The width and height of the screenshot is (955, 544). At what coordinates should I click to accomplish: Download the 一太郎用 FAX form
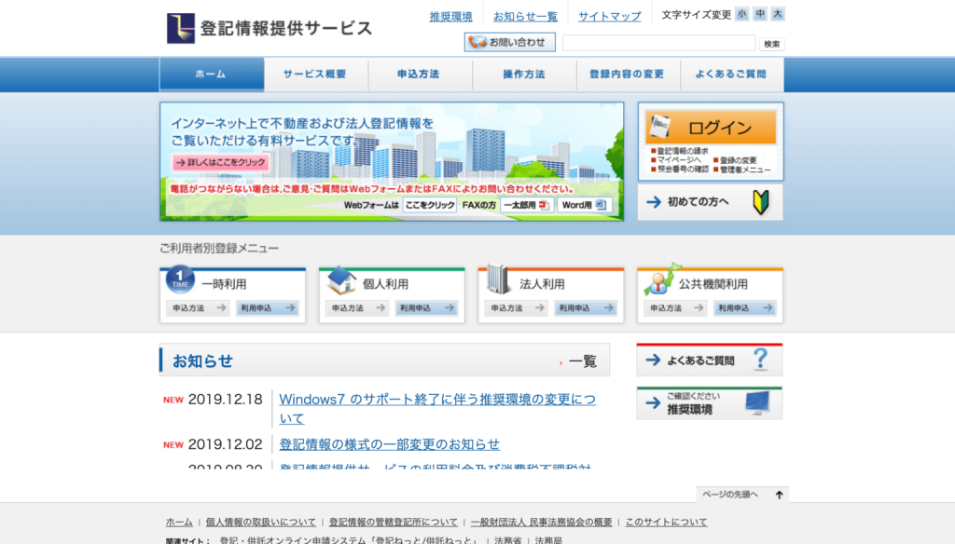tap(527, 205)
